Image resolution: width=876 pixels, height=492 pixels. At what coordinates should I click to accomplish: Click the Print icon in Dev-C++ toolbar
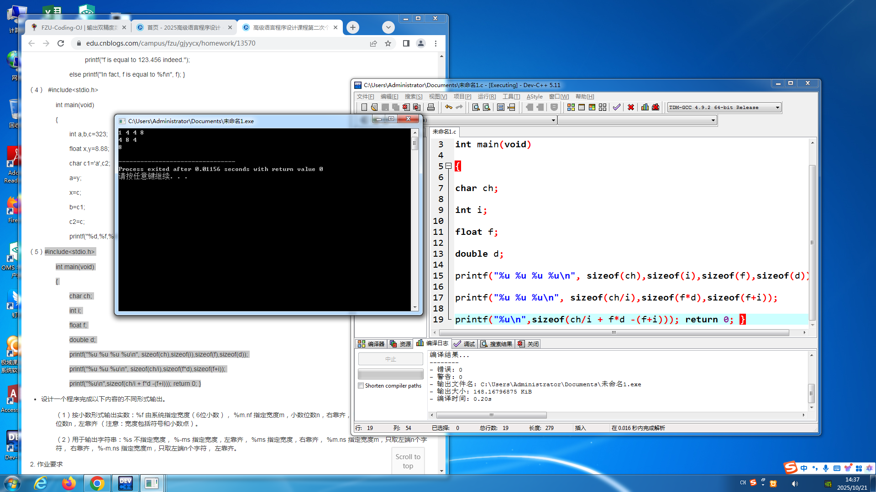tap(431, 107)
